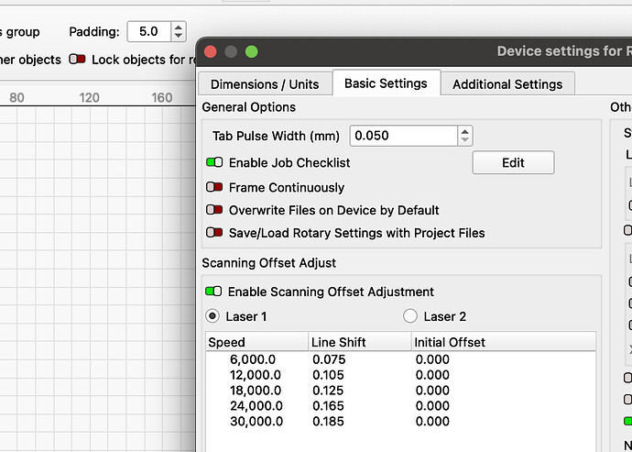Switch to the Dimensions / Units tab
Screen dimensions: 632x452
(x=265, y=83)
